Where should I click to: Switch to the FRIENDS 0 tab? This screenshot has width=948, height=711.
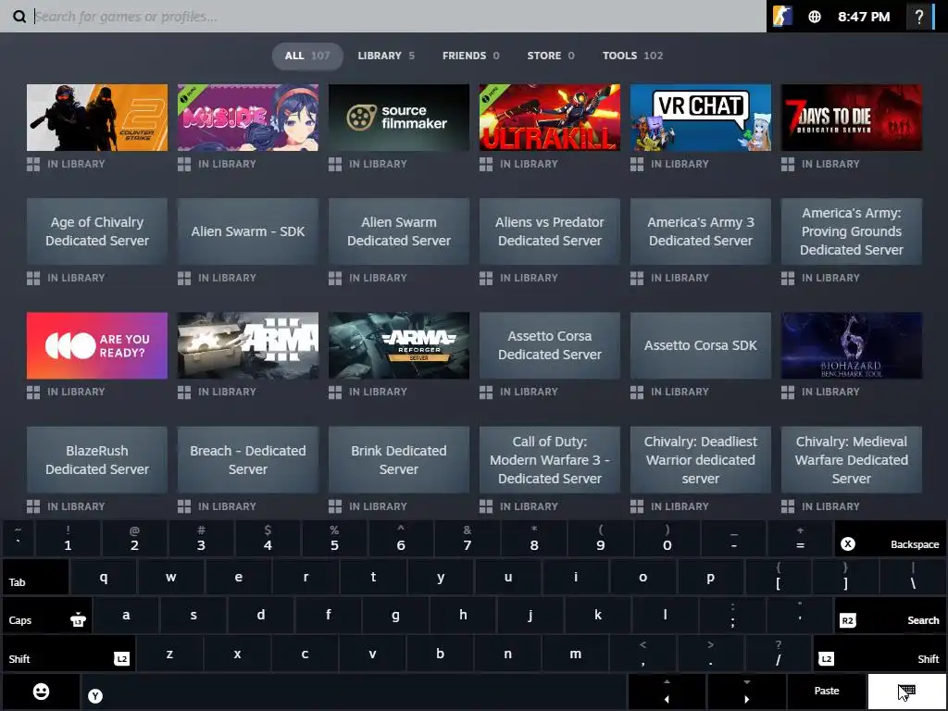pyautogui.click(x=471, y=56)
